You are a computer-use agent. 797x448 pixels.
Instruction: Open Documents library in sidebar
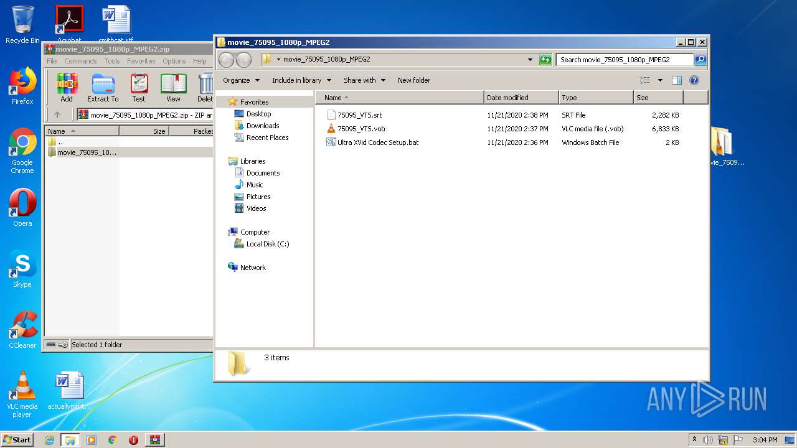[x=263, y=173]
